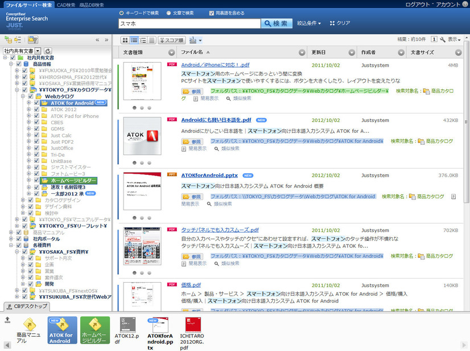Image resolution: width=470 pixels, height=351 pixels.
Task: Click the refresh icon beside 社内共有文書 dropdown
Action: pyautogui.click(x=48, y=51)
